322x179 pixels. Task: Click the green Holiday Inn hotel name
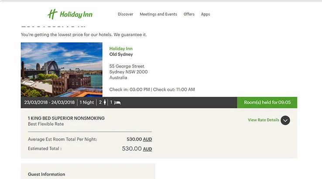coord(121,49)
